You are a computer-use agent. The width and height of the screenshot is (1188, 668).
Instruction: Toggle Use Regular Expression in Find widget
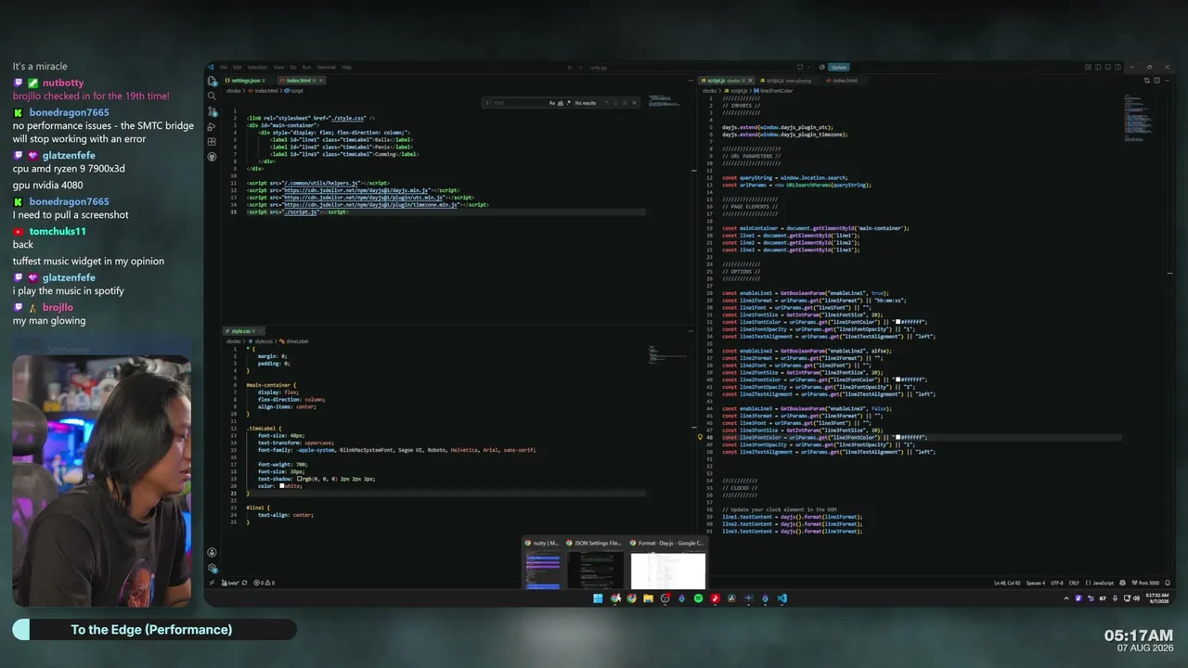click(x=567, y=103)
